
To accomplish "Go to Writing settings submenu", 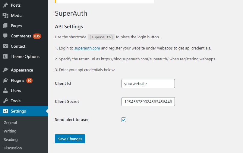I will tap(10, 131).
